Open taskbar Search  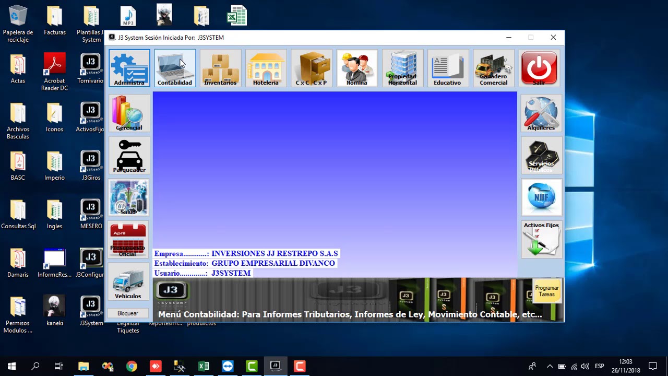point(35,366)
